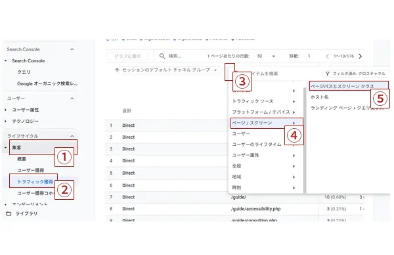Viewport: 394px width, 255px height.
Task: Open the rows per page dropdown
Action: pos(266,56)
